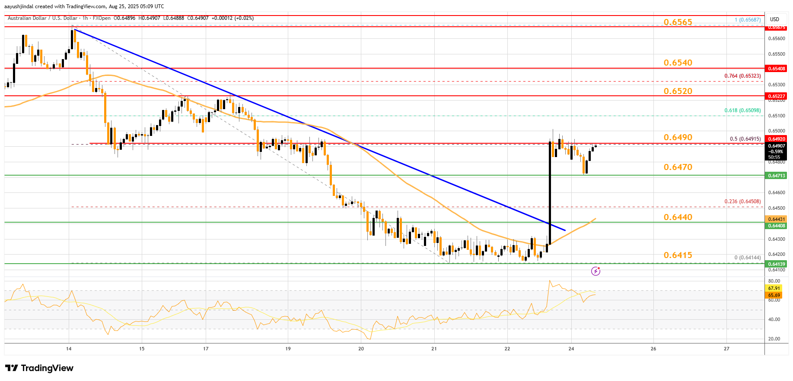Viewport: 793px width, 381px height.
Task: Select the 0 (0.64144) Fibonacci label
Action: click(x=748, y=258)
